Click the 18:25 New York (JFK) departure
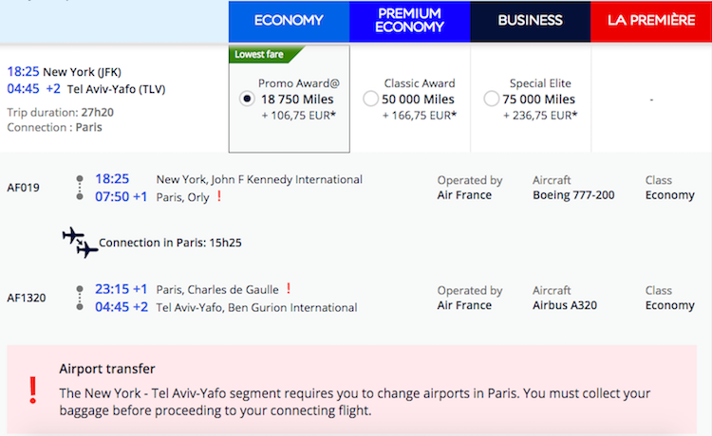 click(64, 72)
